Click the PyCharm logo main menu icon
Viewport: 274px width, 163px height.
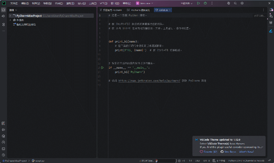click(4, 3)
